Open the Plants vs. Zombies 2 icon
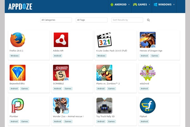 point(104,73)
